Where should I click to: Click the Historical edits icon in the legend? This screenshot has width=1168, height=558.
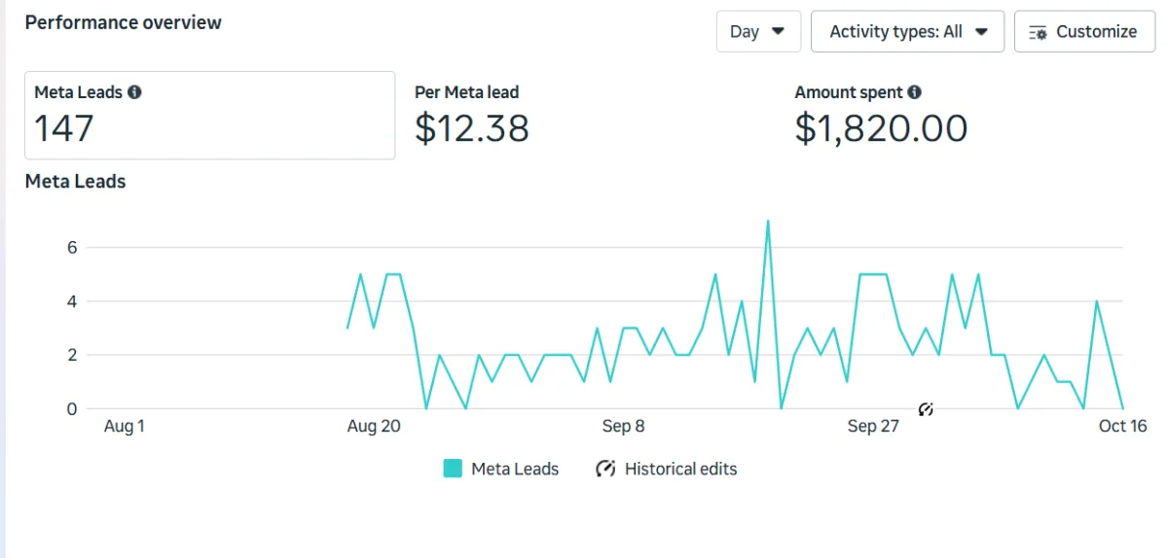pyautogui.click(x=605, y=469)
